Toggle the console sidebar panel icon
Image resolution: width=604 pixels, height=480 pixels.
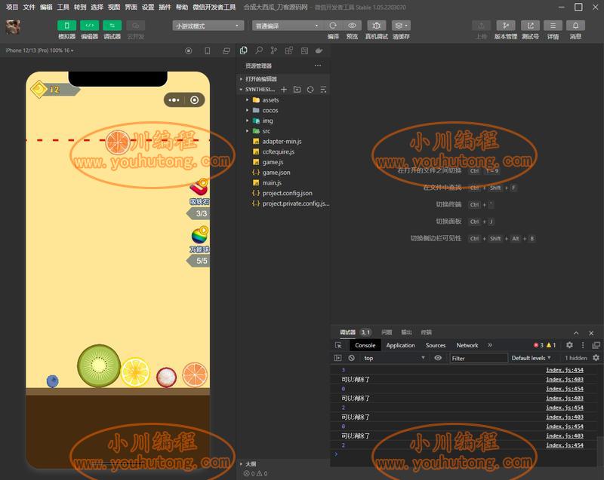337,358
